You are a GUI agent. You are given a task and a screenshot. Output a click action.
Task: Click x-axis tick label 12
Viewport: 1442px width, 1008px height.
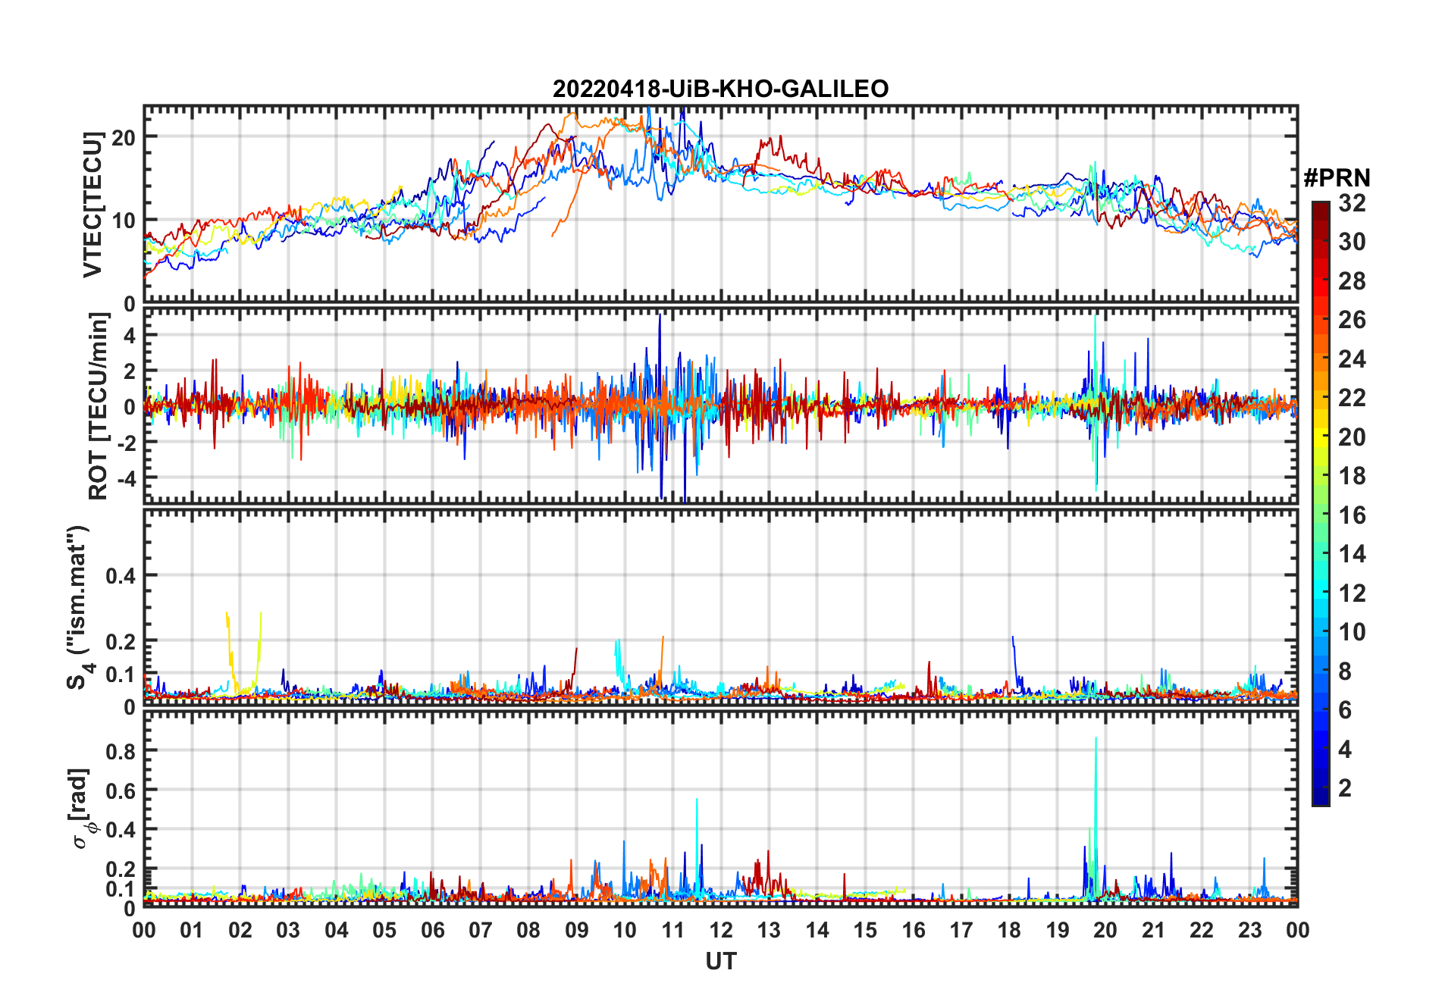[720, 930]
